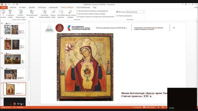This screenshot has width=198, height=111.
Task: Select slide 17 thumbnail
Action: click(15, 44)
